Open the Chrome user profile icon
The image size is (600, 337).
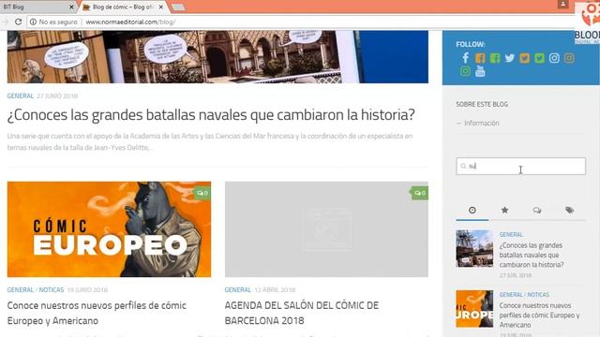562,4
